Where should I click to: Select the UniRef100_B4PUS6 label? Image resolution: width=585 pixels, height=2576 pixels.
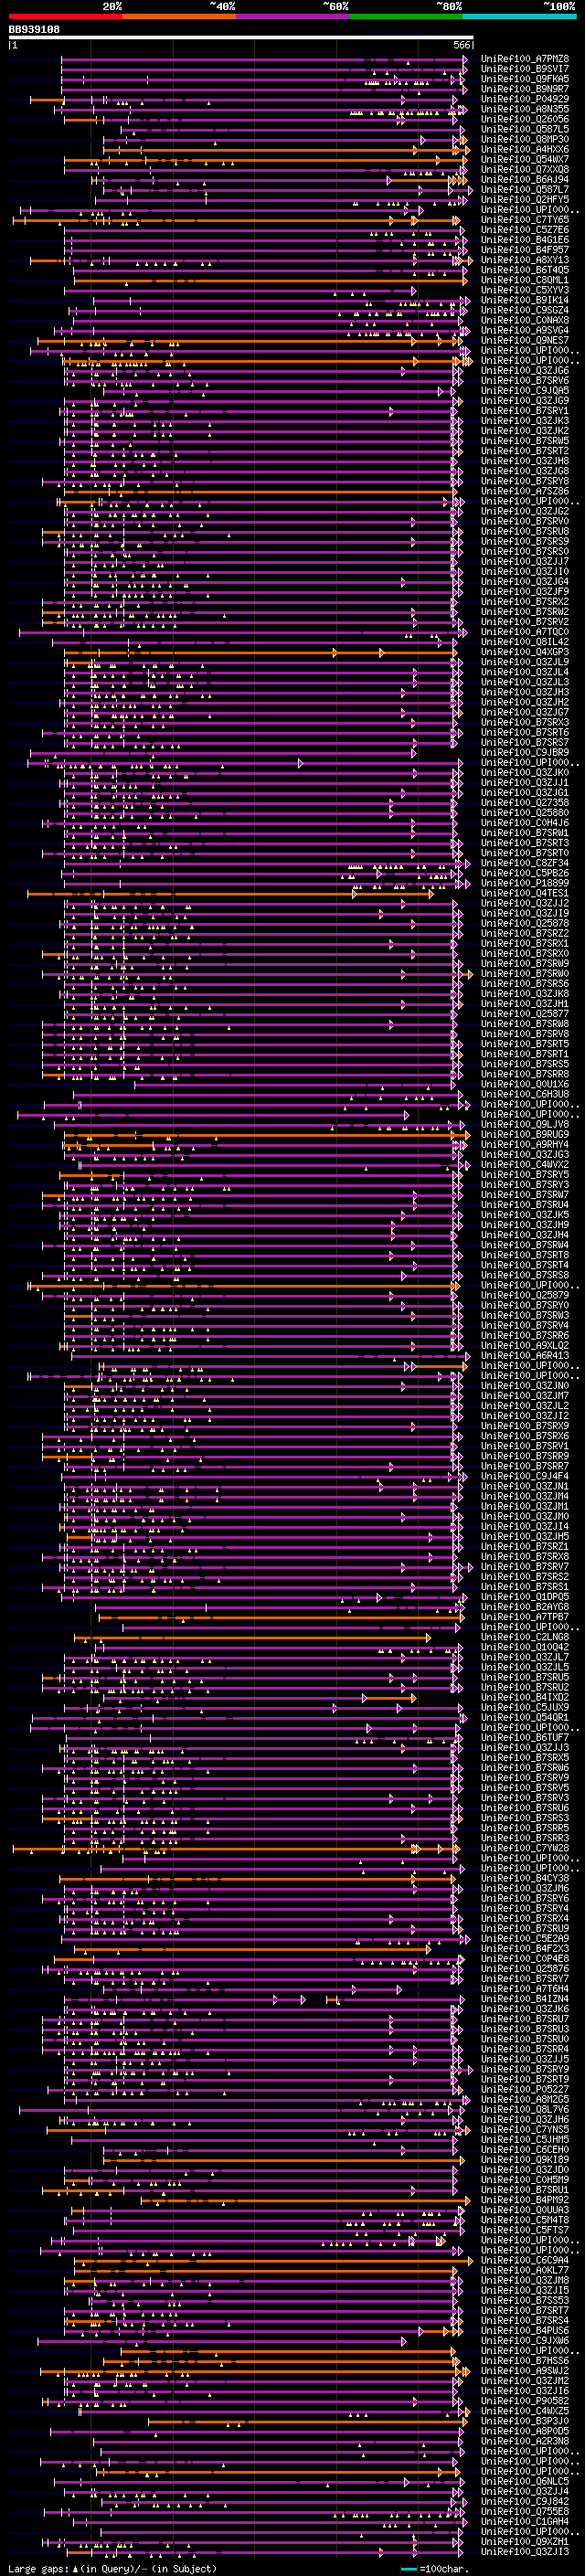[x=525, y=2331]
